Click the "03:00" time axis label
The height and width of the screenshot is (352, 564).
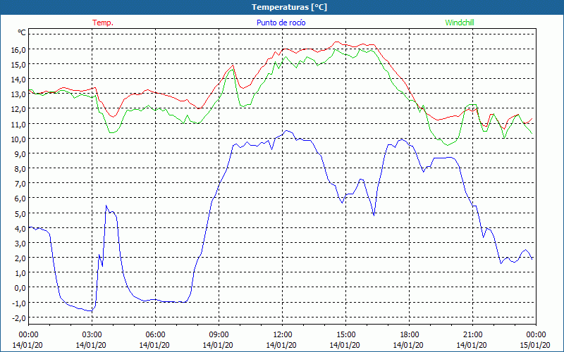92,335
